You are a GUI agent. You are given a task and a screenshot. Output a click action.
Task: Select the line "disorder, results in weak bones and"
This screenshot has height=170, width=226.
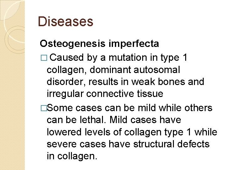click(125, 82)
